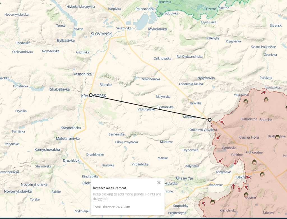
Task: Click the Nykyforivka label
Action: tap(206, 78)
